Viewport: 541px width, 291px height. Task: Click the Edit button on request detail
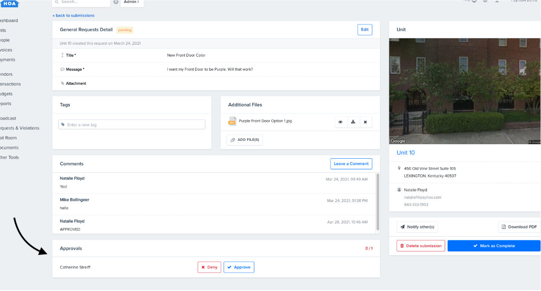pyautogui.click(x=365, y=30)
